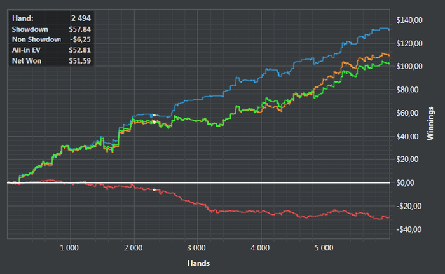The height and width of the screenshot is (274, 445).
Task: Click the $40,00 axis label
Action: pyautogui.click(x=407, y=136)
